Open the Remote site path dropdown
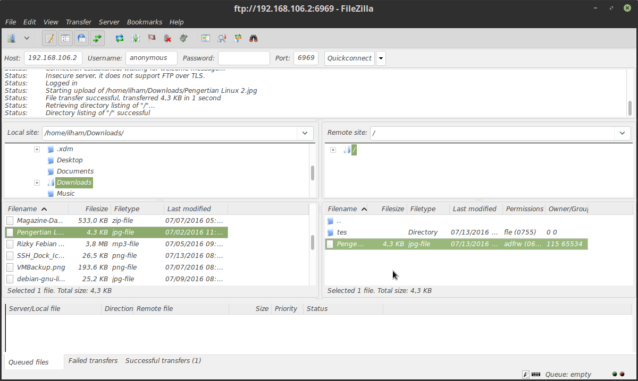Image resolution: width=638 pixels, height=381 pixels. (x=623, y=133)
